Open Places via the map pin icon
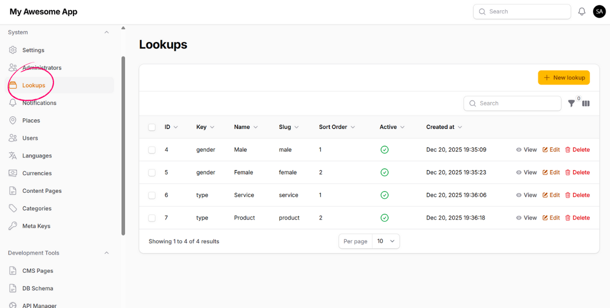Image resolution: width=610 pixels, height=308 pixels. pos(13,121)
